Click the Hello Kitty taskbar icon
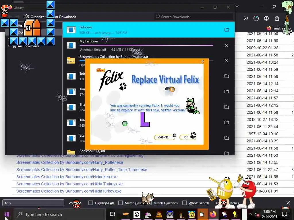 click(x=224, y=214)
